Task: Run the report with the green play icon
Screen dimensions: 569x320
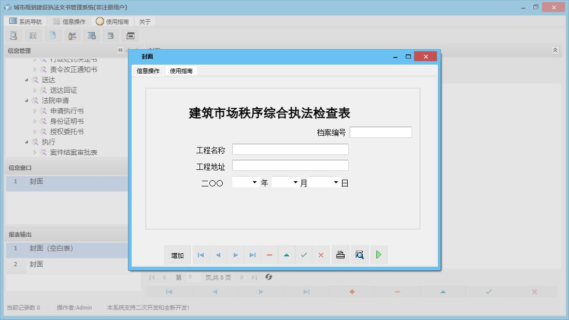Action: (x=379, y=254)
